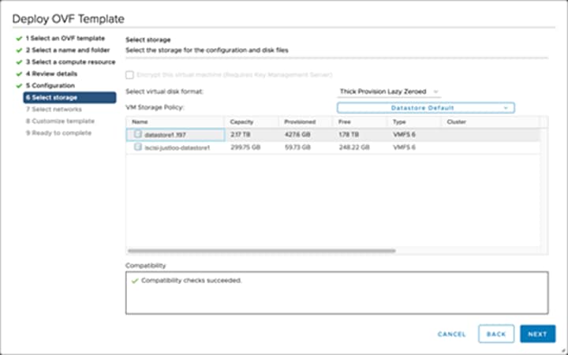Go to step 5 Configuration
Image resolution: width=568 pixels, height=355 pixels.
point(50,85)
